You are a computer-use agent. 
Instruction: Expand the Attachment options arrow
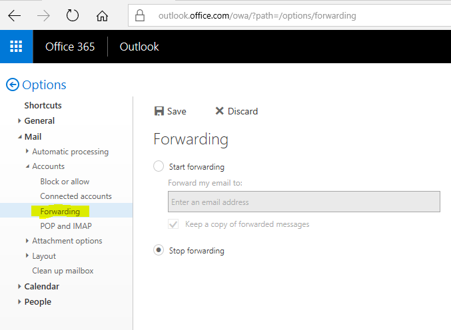[27, 240]
